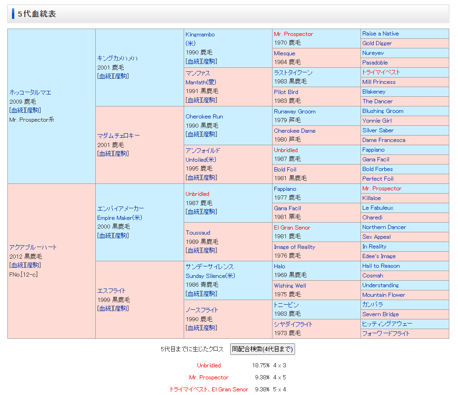Open the Raise a Native entry
Screen dimensions: 458x395
coord(380,34)
